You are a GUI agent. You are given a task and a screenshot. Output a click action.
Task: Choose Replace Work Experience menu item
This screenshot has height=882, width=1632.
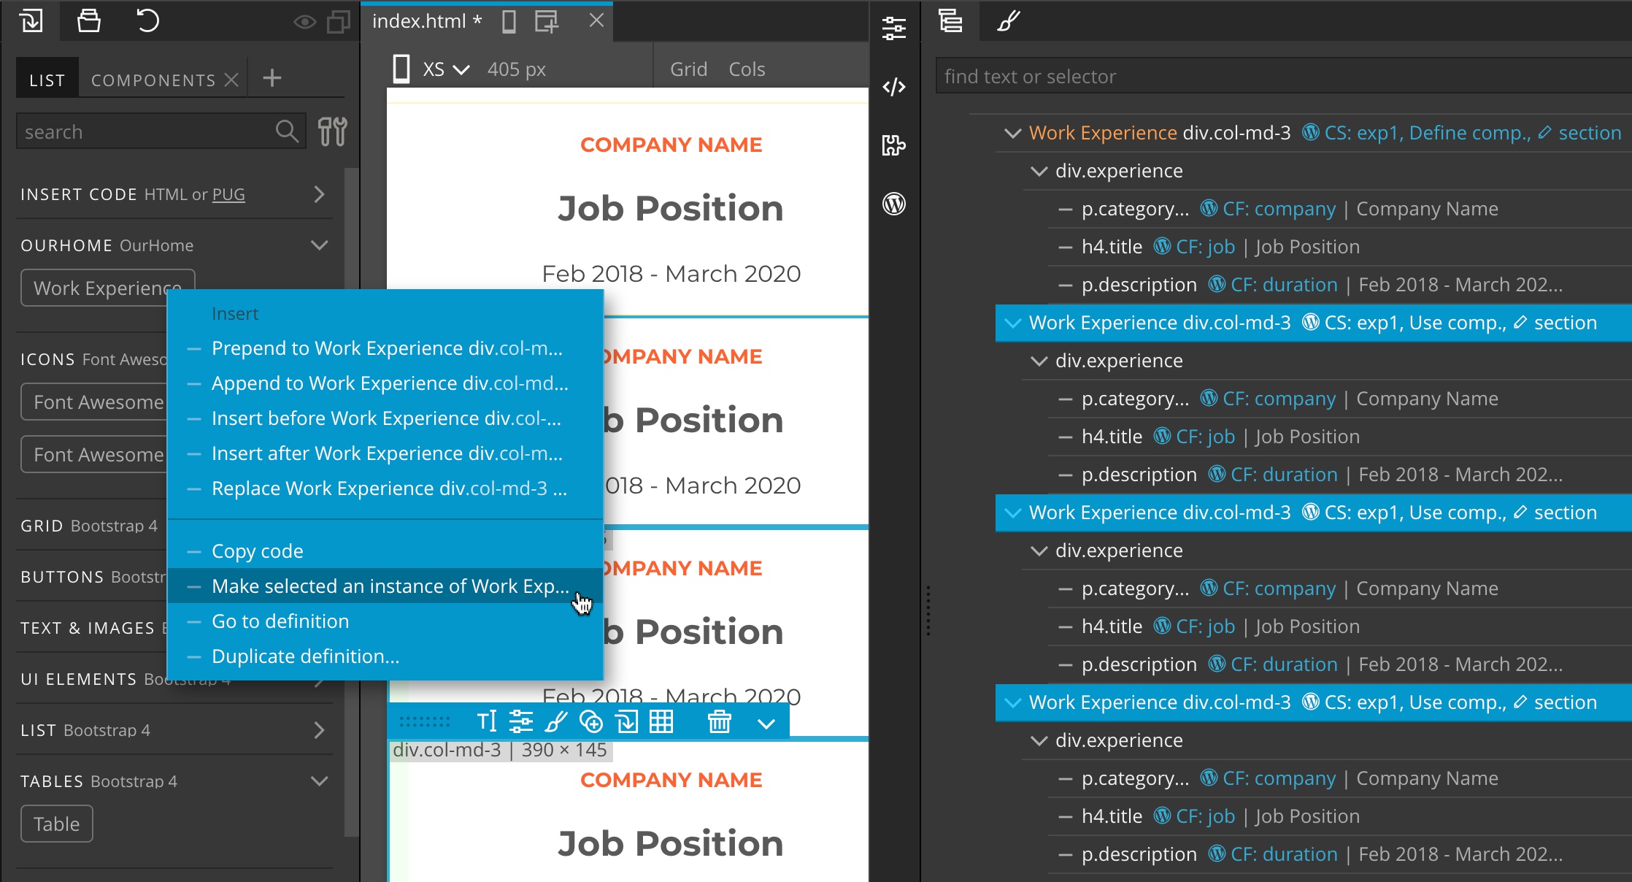(385, 488)
